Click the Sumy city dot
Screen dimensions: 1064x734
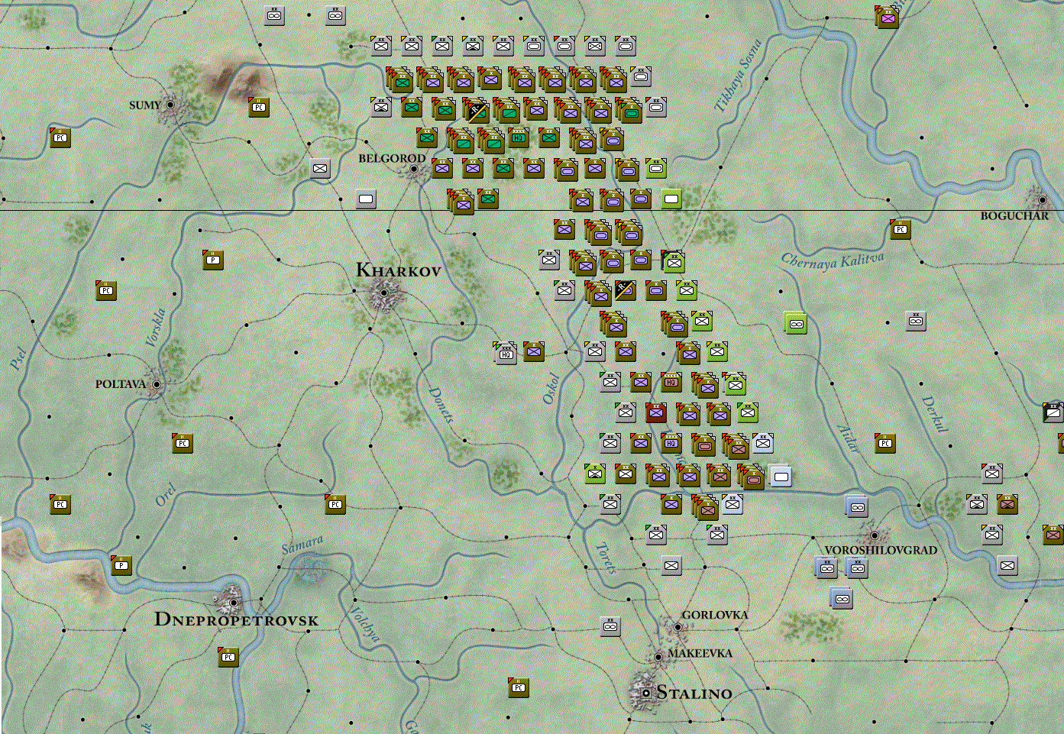coord(171,105)
